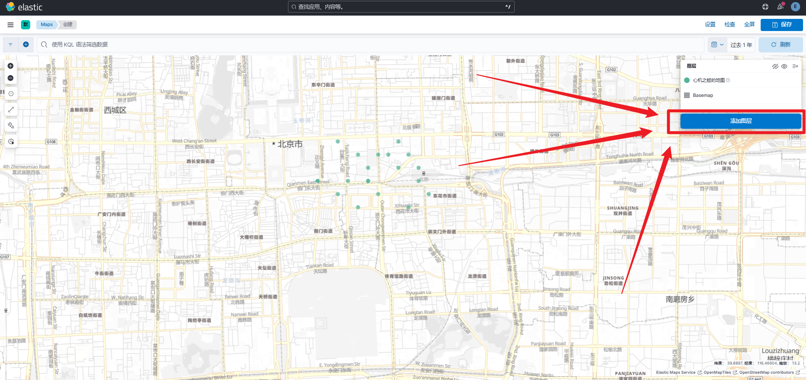806x380 pixels.
Task: Show all layers using eye icon
Action: [x=784, y=66]
